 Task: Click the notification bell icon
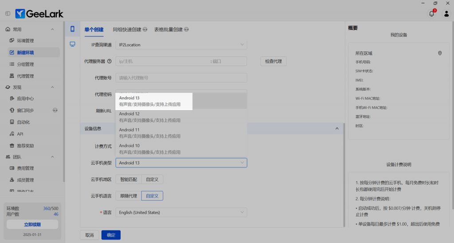tap(431, 14)
